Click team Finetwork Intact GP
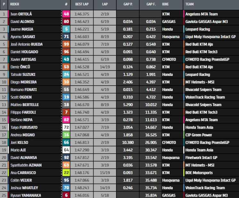239x198 pixels. [x=201, y=158]
